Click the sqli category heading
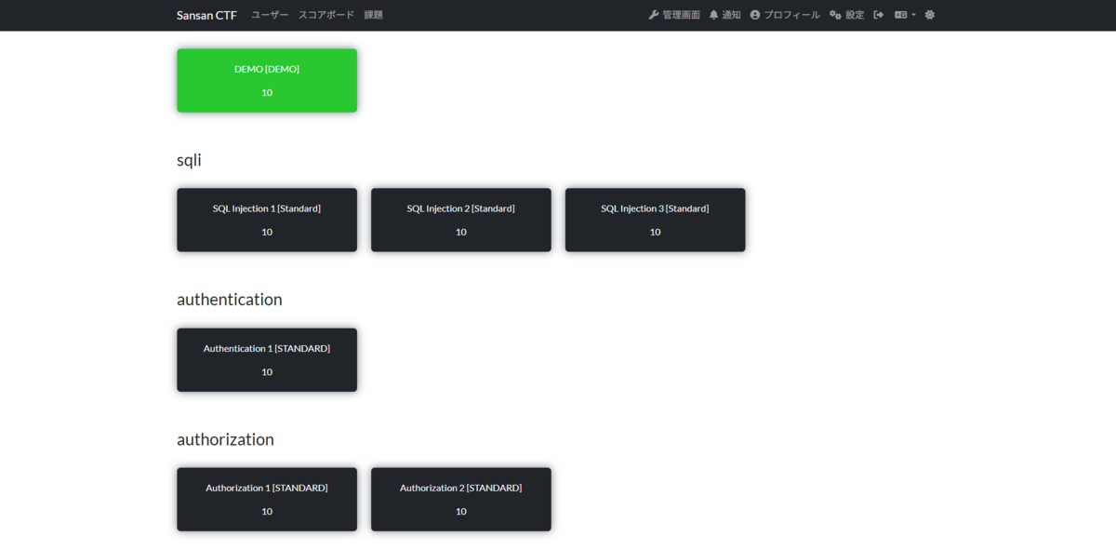The height and width of the screenshot is (550, 1116). (189, 160)
